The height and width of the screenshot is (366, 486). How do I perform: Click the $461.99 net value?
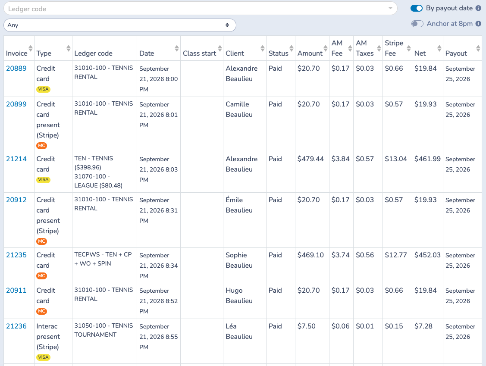[427, 159]
